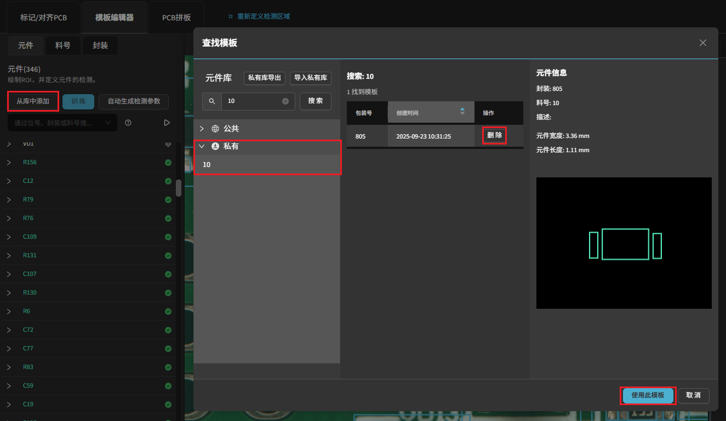The image size is (726, 421).
Task: Click 重新定义检测区域 link
Action: (x=263, y=16)
